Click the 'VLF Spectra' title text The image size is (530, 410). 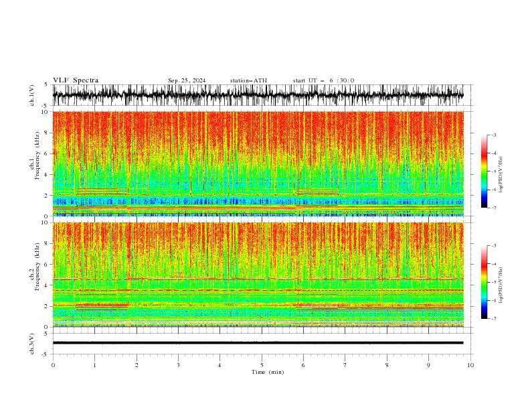pyautogui.click(x=76, y=80)
